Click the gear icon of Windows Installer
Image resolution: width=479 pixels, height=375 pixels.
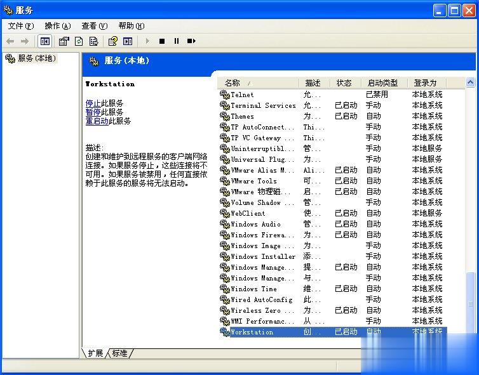(x=225, y=256)
